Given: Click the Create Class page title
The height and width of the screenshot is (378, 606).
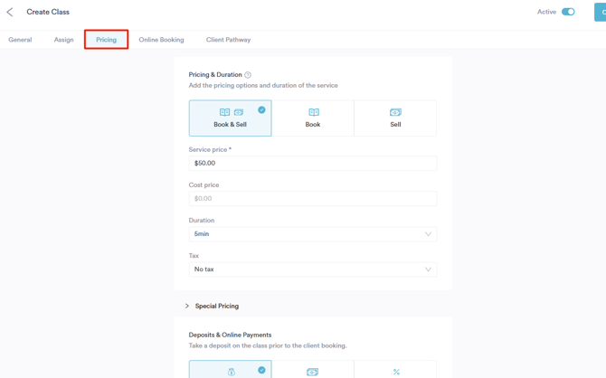Looking at the screenshot, I should click(48, 12).
